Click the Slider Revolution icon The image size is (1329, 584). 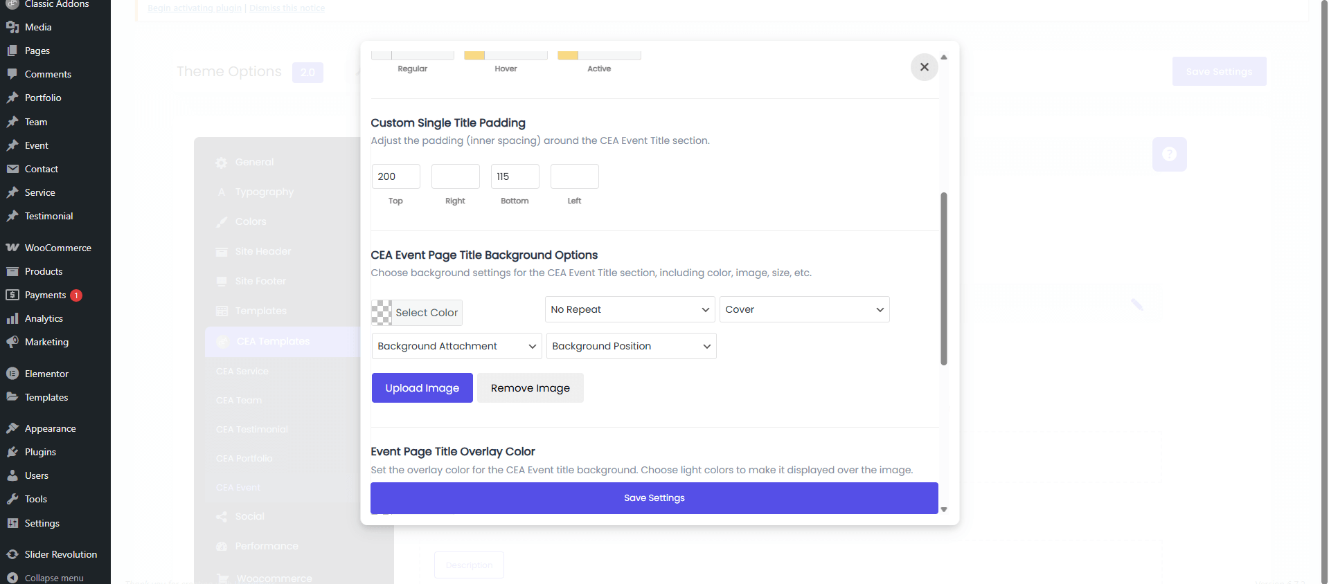12,554
